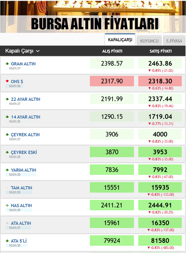Image resolution: width=187 pixels, height=253 pixels.
Task: Select the S.PİYASA tab
Action: 174,41
